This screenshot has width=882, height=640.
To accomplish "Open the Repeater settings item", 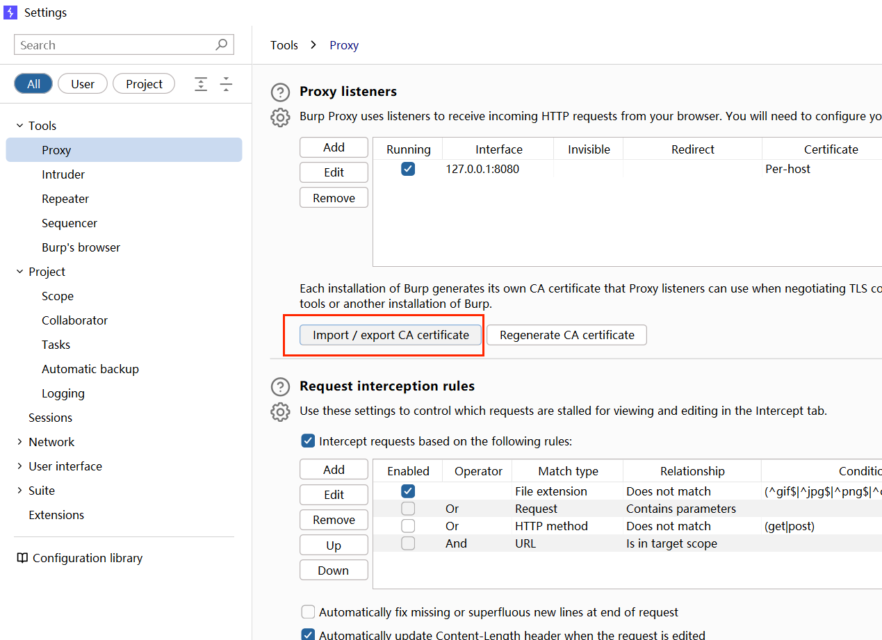I will pos(65,199).
